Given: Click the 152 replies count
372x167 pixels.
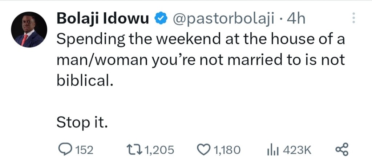Looking at the screenshot, I should point(84,149).
